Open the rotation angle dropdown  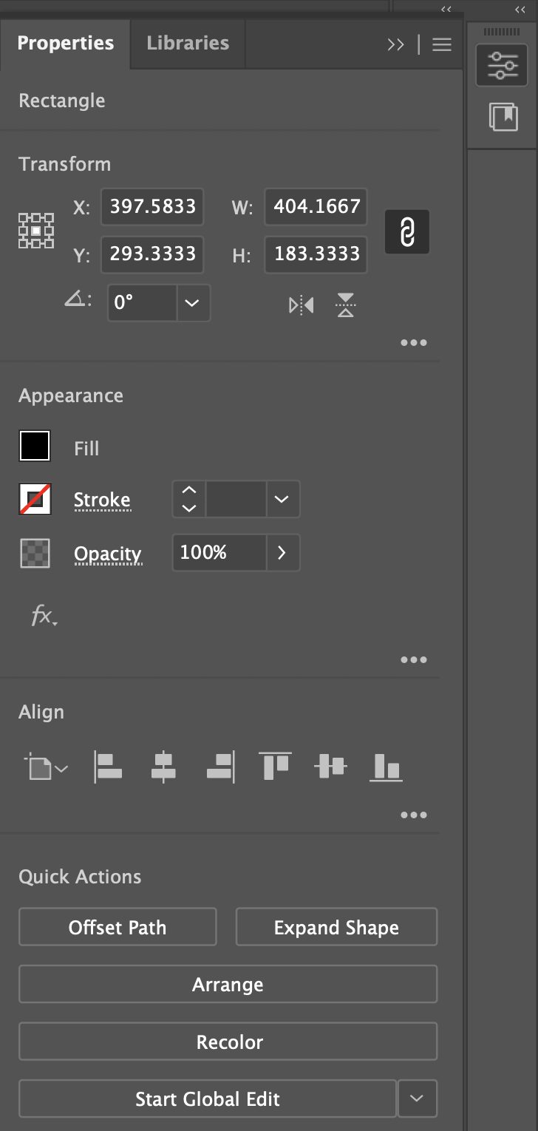pos(192,303)
